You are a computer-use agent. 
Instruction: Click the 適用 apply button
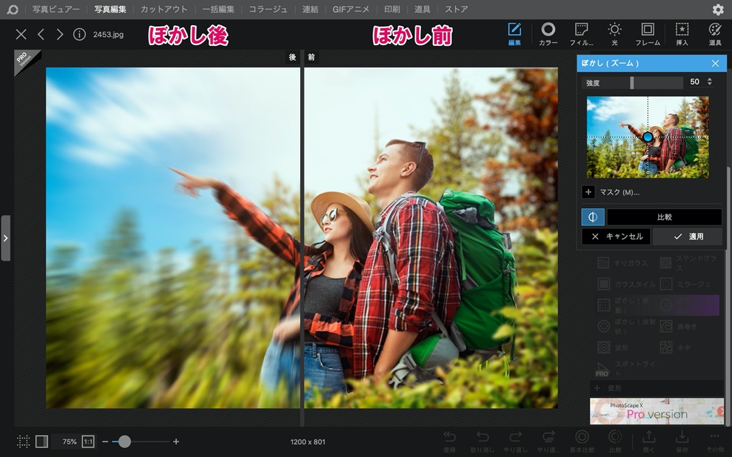(687, 236)
